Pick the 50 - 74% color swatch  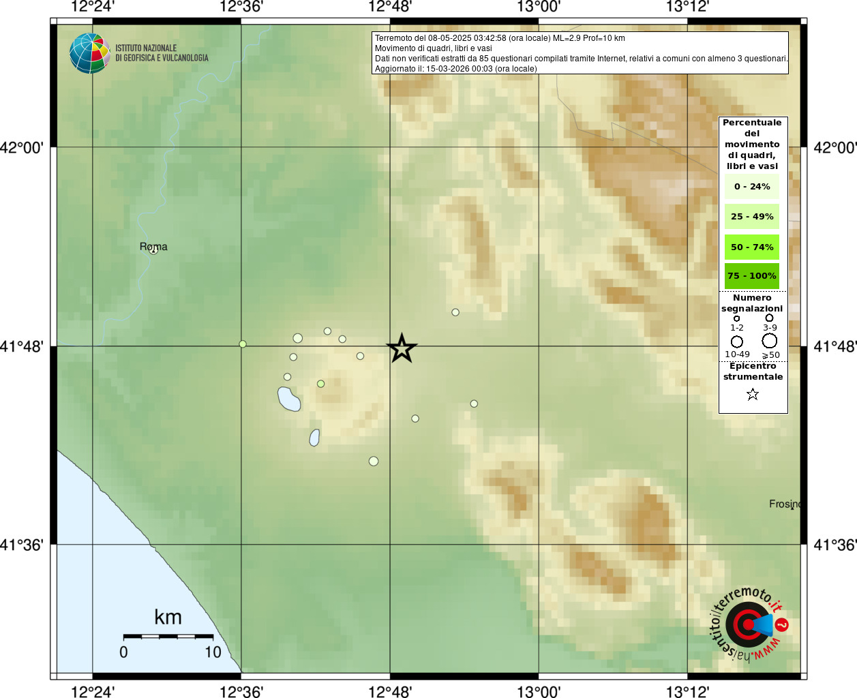coord(752,247)
